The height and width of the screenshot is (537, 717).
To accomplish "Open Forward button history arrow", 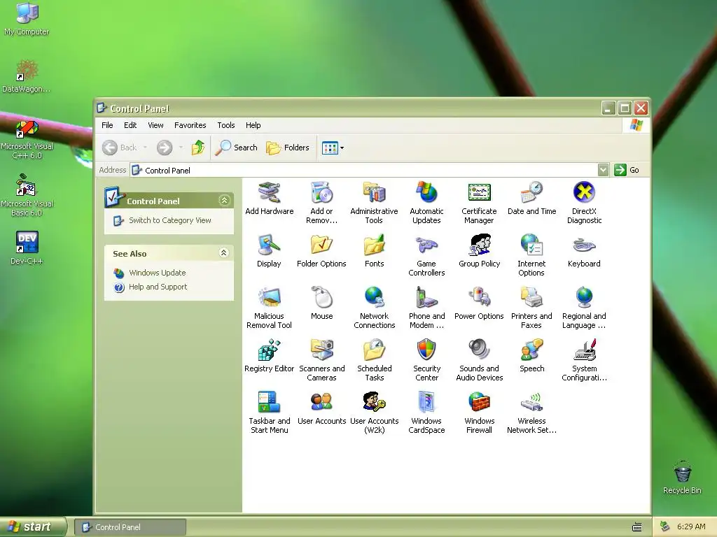I will point(181,148).
